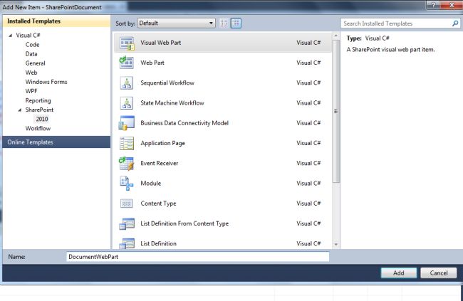Pick the State Machine Workflow icon
This screenshot has width=463, height=301.
(127, 103)
